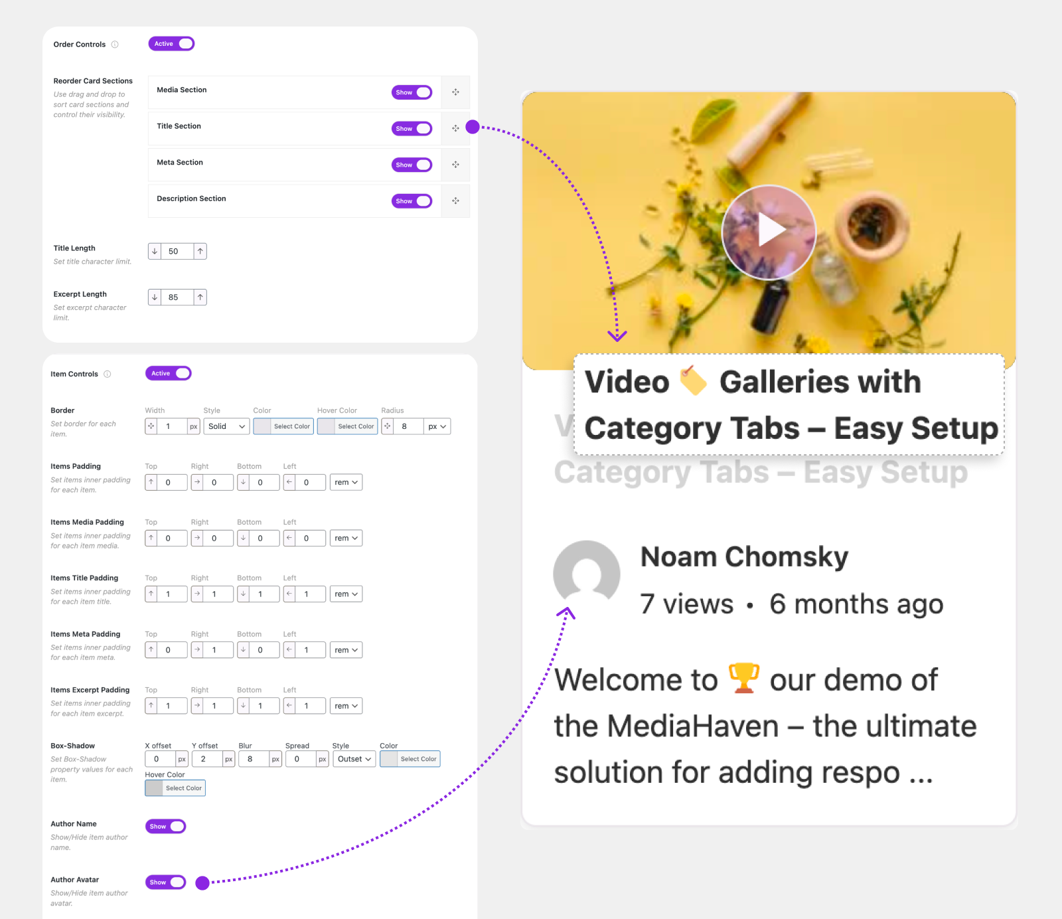
Task: Pick the Box-Shadow Hover Color
Action: click(x=175, y=788)
